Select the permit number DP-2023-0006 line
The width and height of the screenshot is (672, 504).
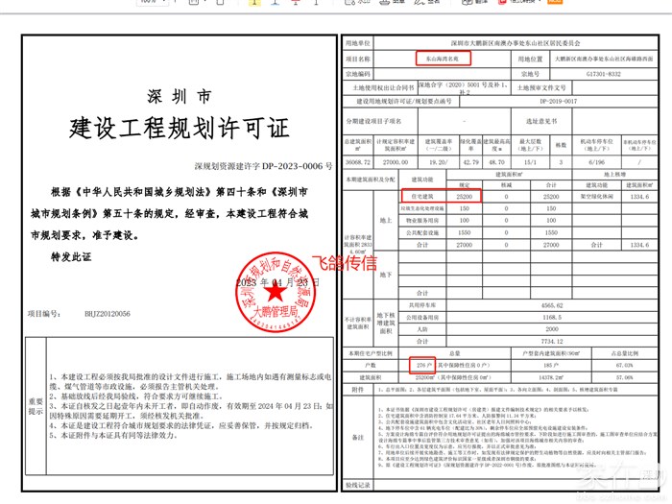coord(262,165)
